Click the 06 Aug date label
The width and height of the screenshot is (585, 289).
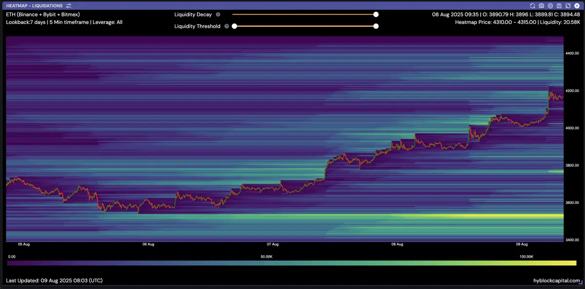pos(148,244)
